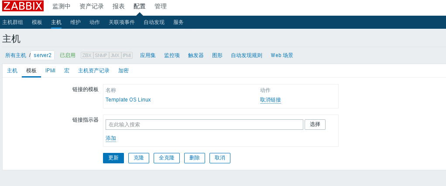The height and width of the screenshot is (186, 446).
Task: Click the server2 breadcrumb
Action: (x=42, y=55)
